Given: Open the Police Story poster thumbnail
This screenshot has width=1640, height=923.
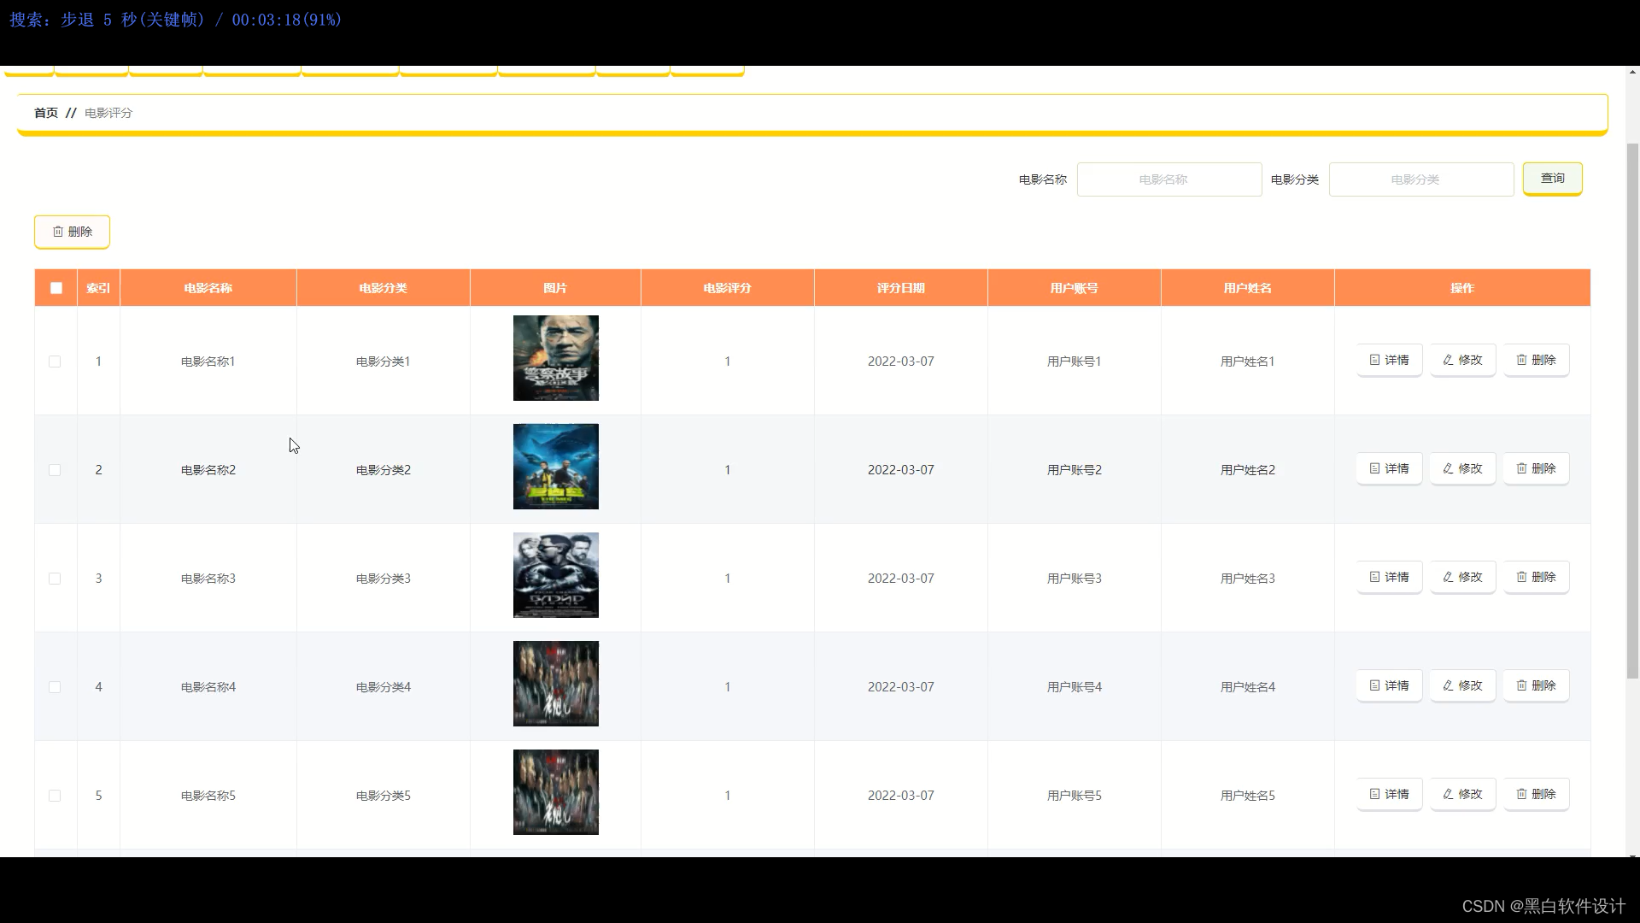Looking at the screenshot, I should pyautogui.click(x=555, y=358).
